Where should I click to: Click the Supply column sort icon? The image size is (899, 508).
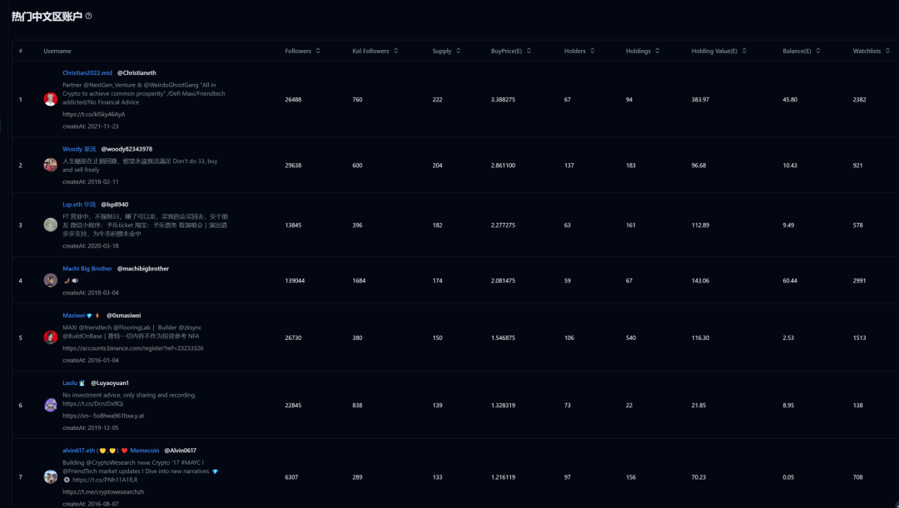(459, 52)
